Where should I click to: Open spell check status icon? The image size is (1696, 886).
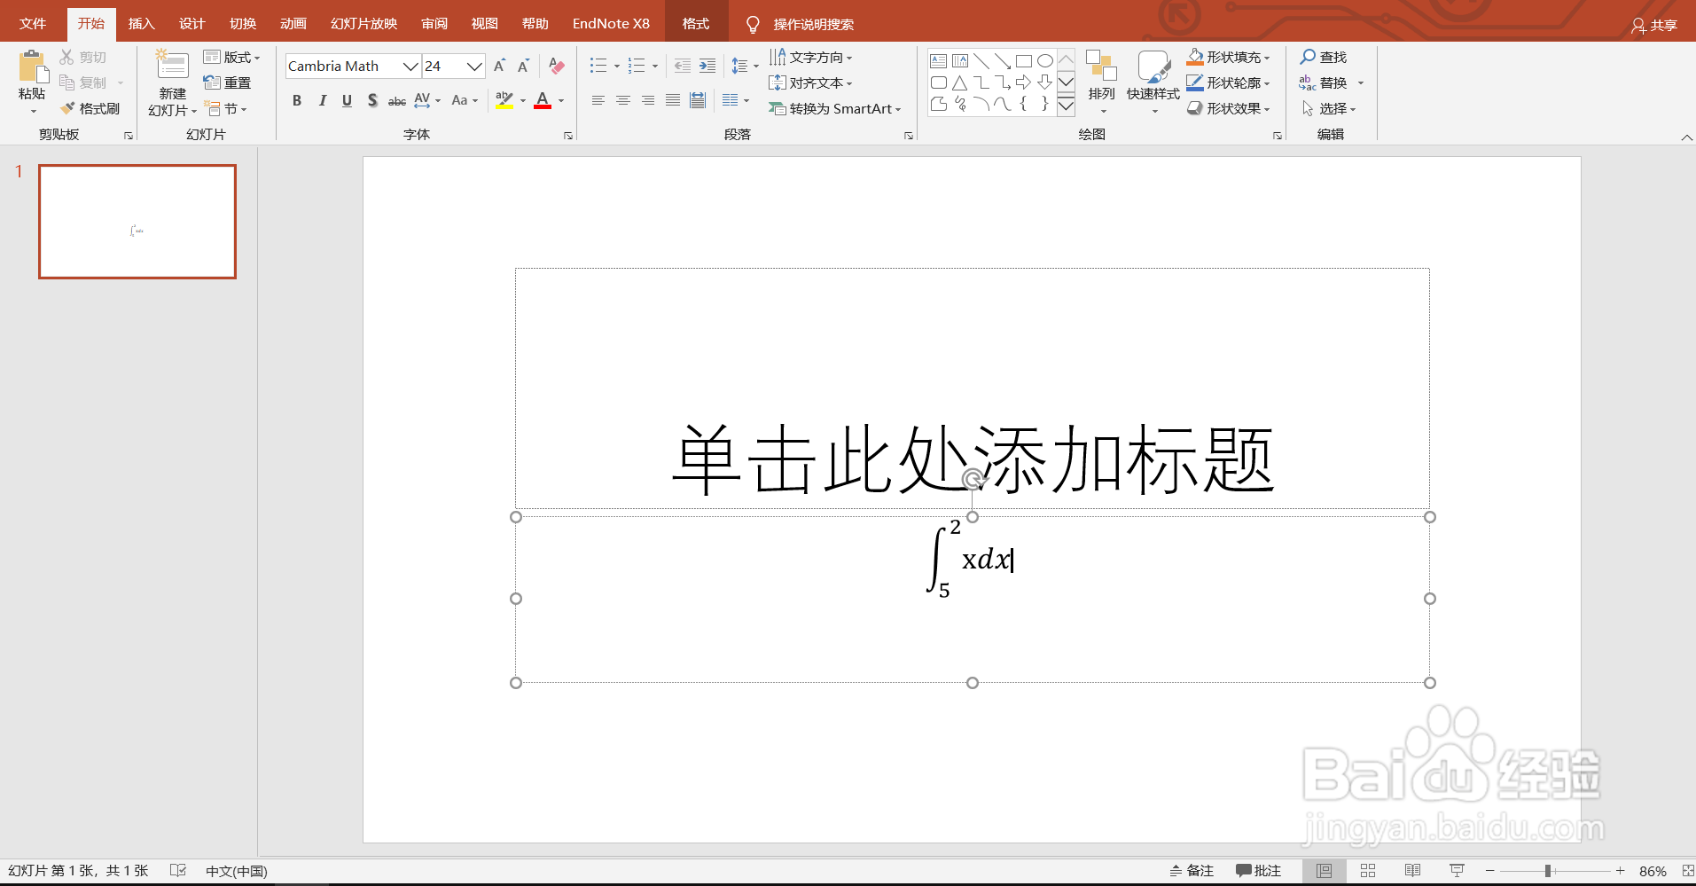(x=178, y=871)
